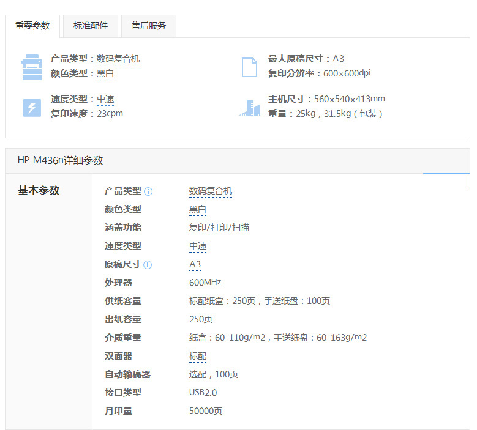This screenshot has width=477, height=430.
Task: Click the HP M436n详细参数 section header
Action: pos(61,161)
